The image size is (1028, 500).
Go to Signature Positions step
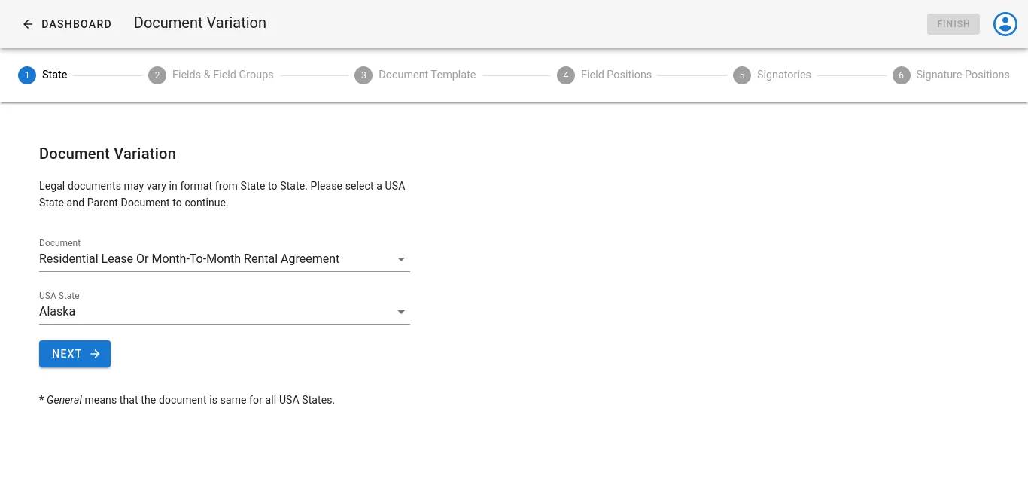coord(963,75)
